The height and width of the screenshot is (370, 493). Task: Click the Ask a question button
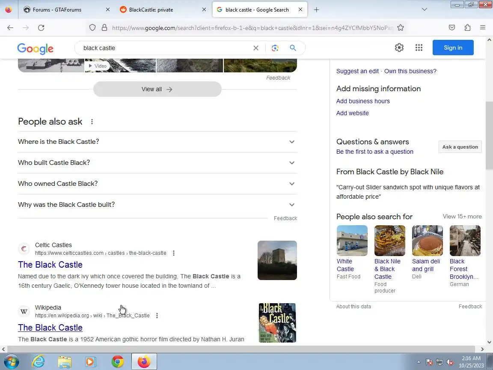point(460,147)
